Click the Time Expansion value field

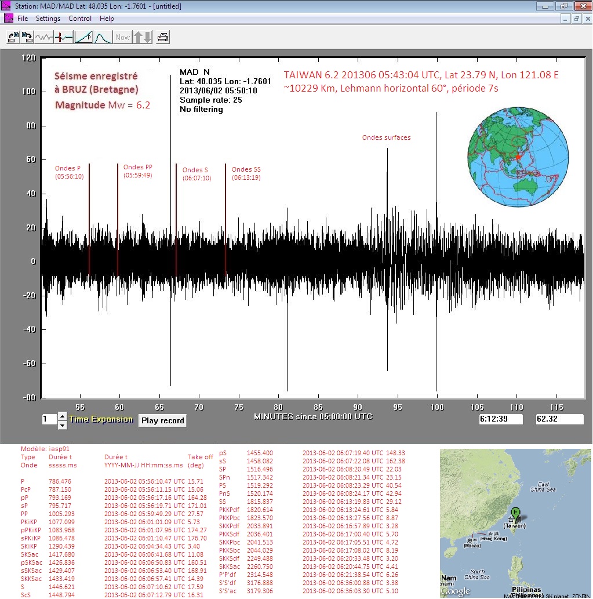tap(49, 420)
